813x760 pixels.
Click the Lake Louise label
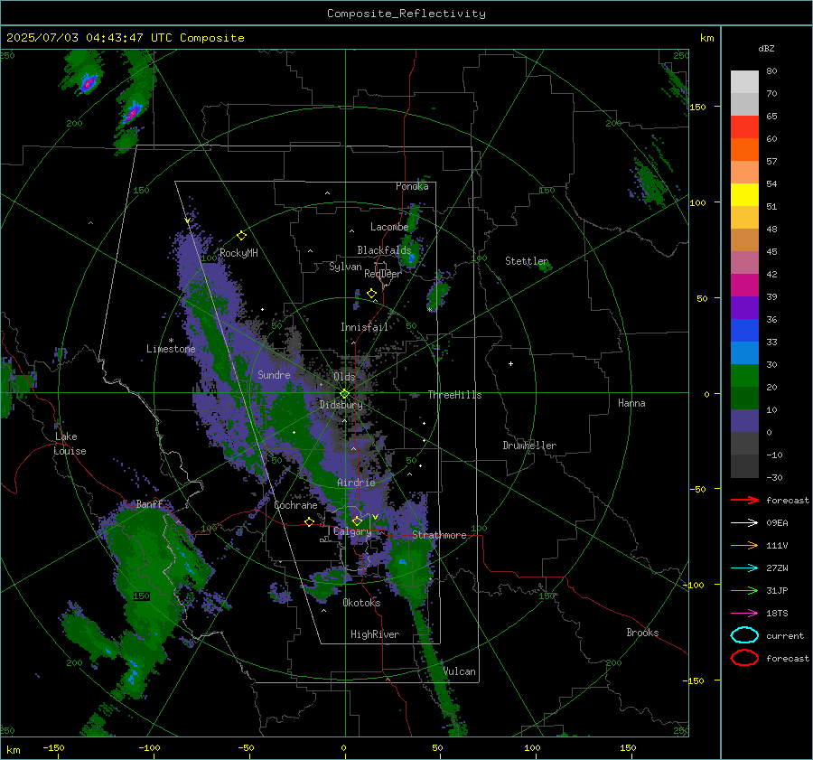(x=70, y=444)
